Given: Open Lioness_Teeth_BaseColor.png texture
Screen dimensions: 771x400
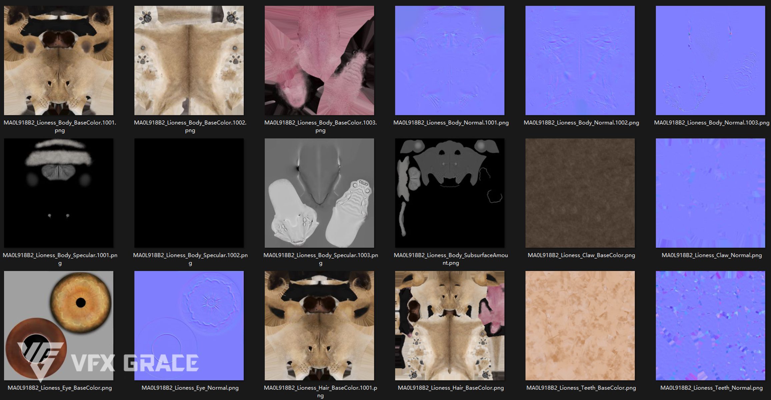Looking at the screenshot, I should [x=580, y=326].
